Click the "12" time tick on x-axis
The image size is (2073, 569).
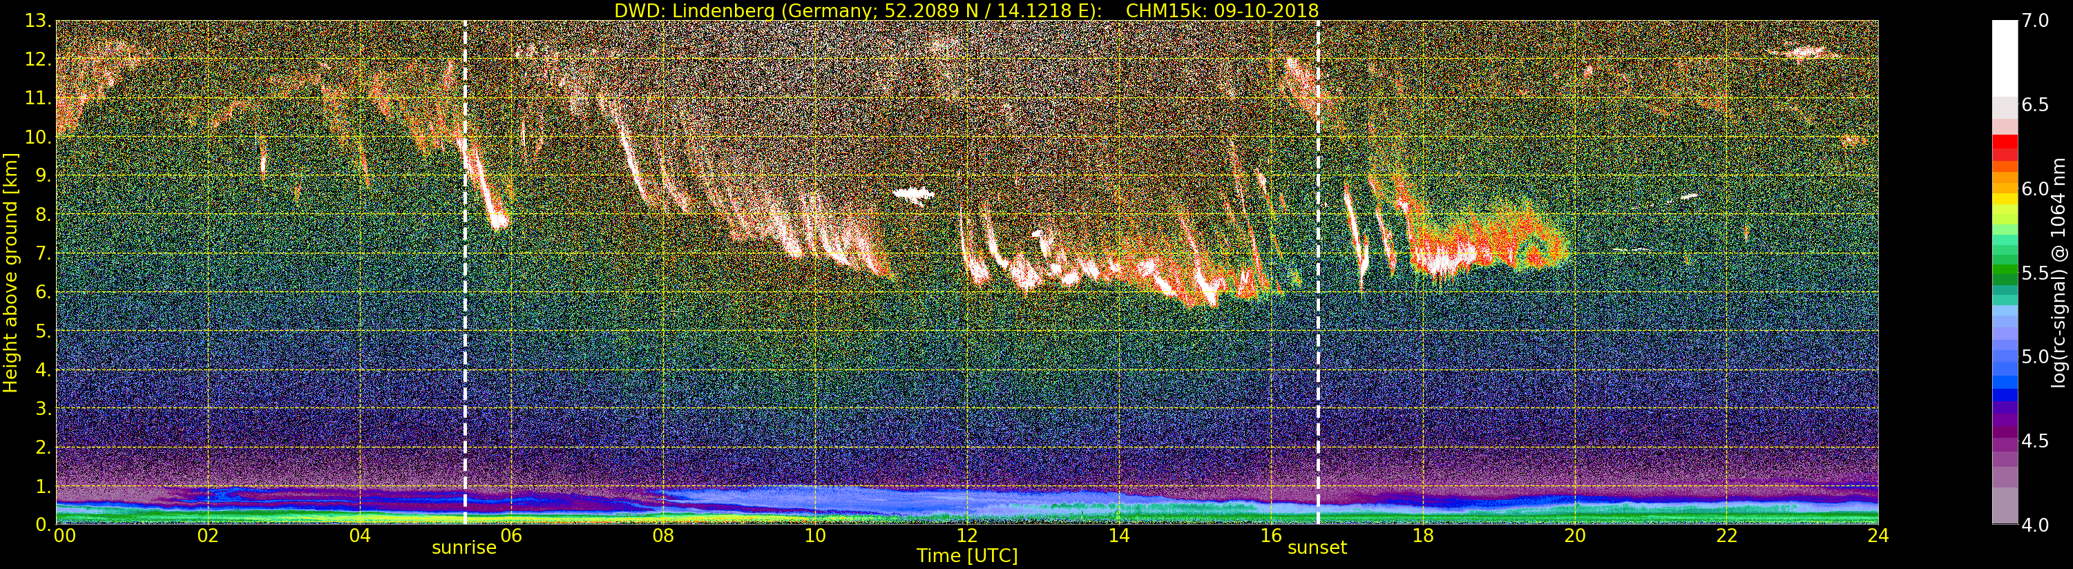(966, 535)
